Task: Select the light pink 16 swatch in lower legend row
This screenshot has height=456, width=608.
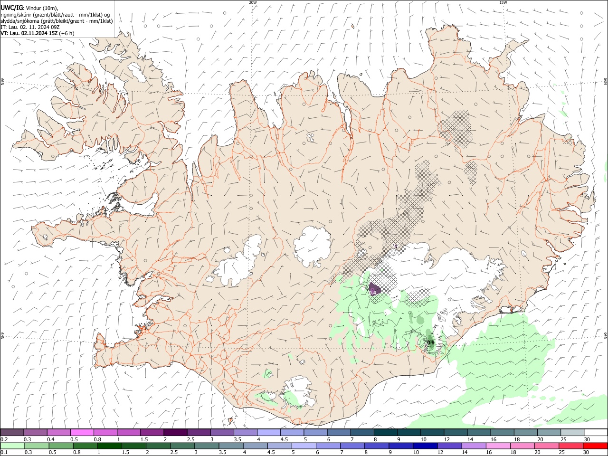Action: point(498,446)
